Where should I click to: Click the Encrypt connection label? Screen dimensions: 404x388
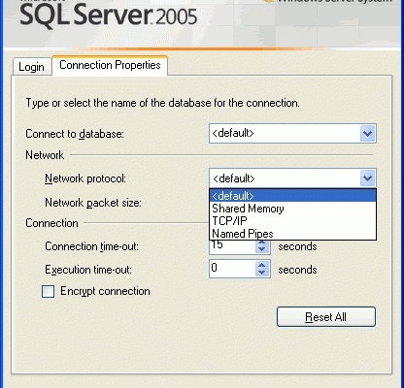(x=105, y=291)
